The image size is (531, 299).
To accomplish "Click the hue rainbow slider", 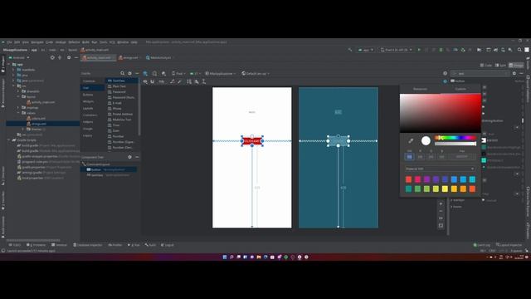I will click(455, 137).
